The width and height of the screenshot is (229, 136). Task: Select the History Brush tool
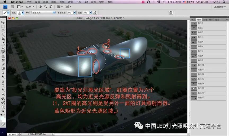click(3, 60)
